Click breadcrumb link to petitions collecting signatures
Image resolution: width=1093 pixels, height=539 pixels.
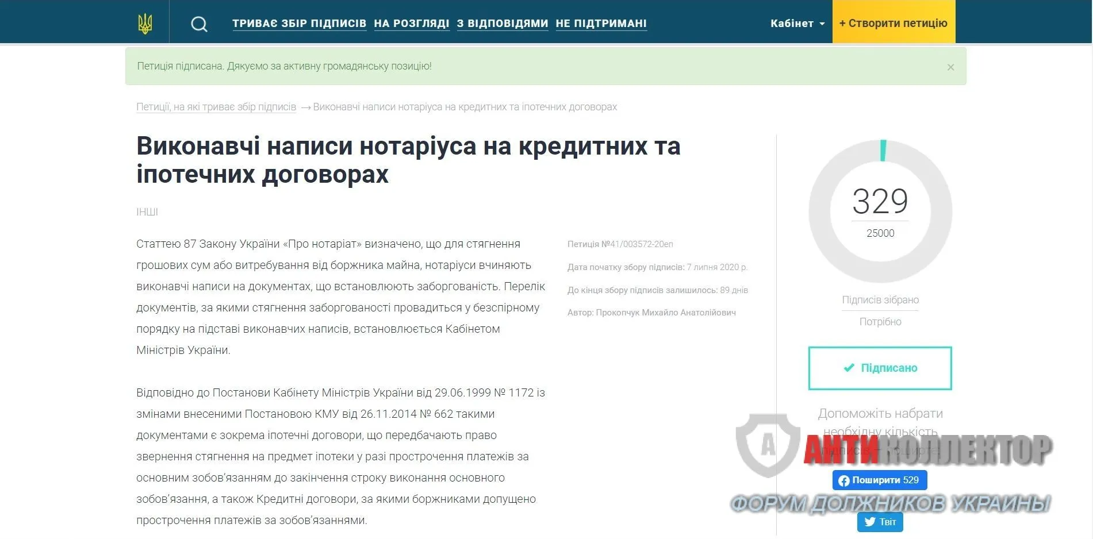tap(216, 107)
